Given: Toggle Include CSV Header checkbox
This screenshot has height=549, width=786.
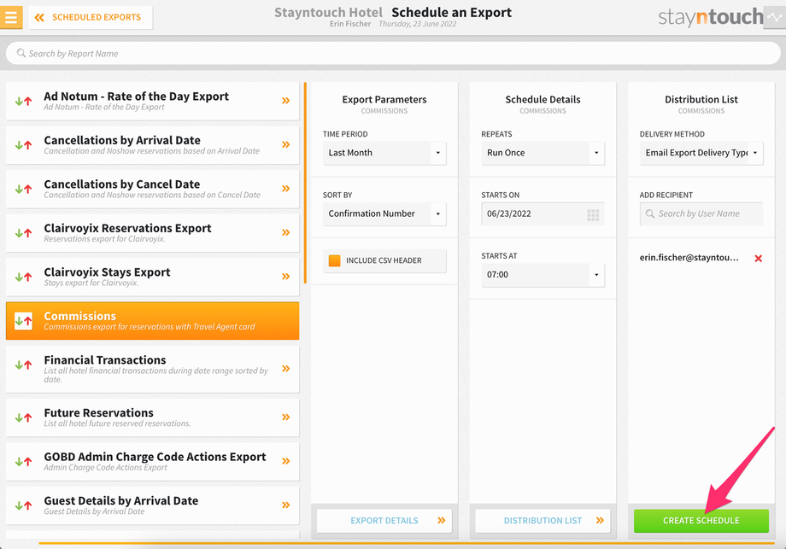Looking at the screenshot, I should 334,260.
